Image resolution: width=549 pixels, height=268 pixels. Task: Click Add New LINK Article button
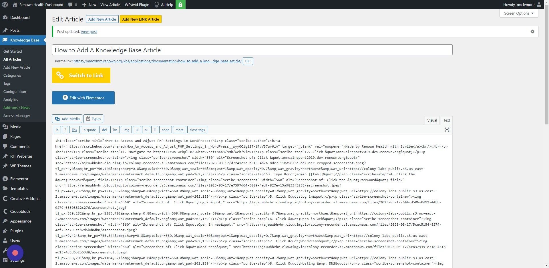point(141,19)
